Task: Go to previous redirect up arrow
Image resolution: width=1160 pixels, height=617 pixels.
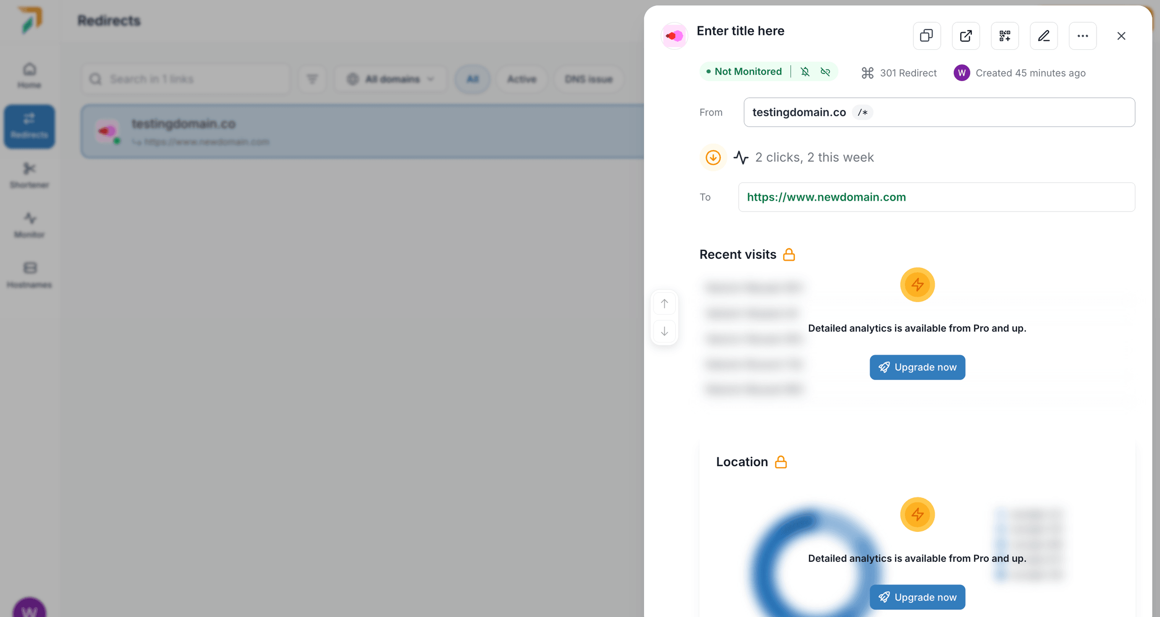Action: pos(664,304)
